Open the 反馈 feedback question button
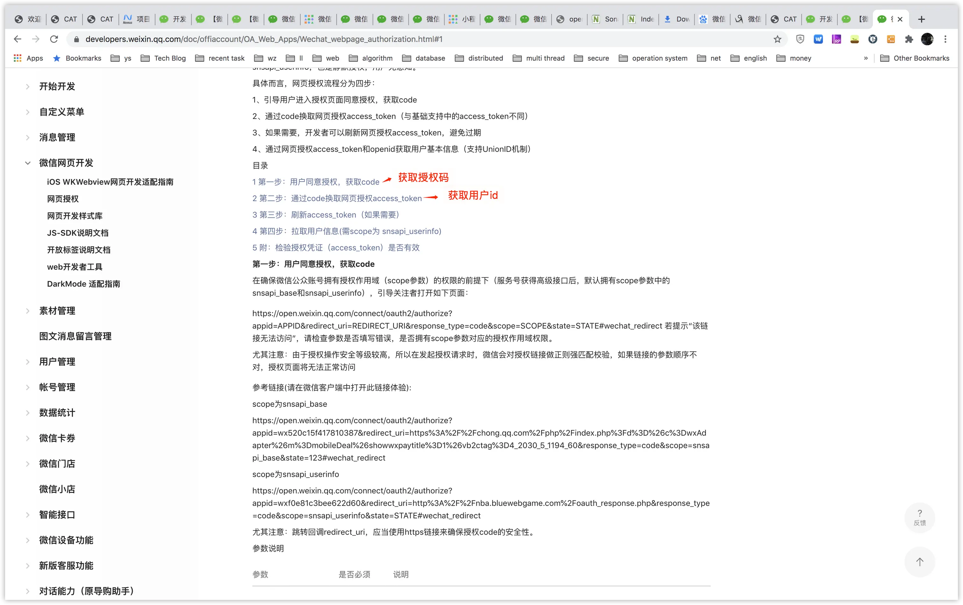 coord(919,517)
